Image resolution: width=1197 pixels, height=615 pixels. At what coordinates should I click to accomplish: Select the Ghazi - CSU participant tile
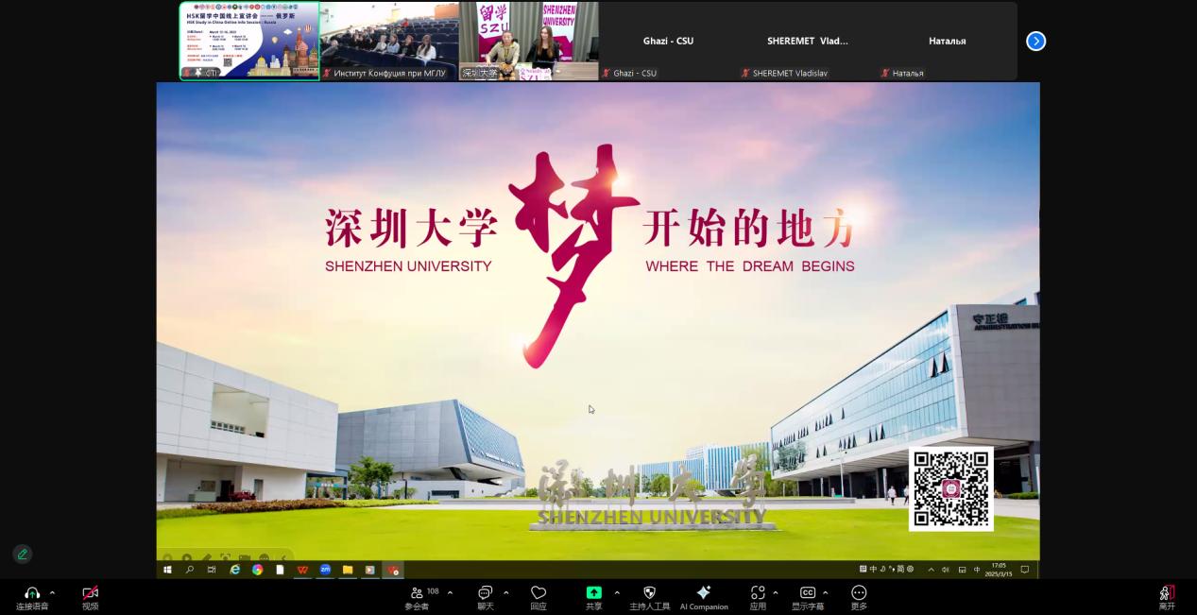(668, 41)
